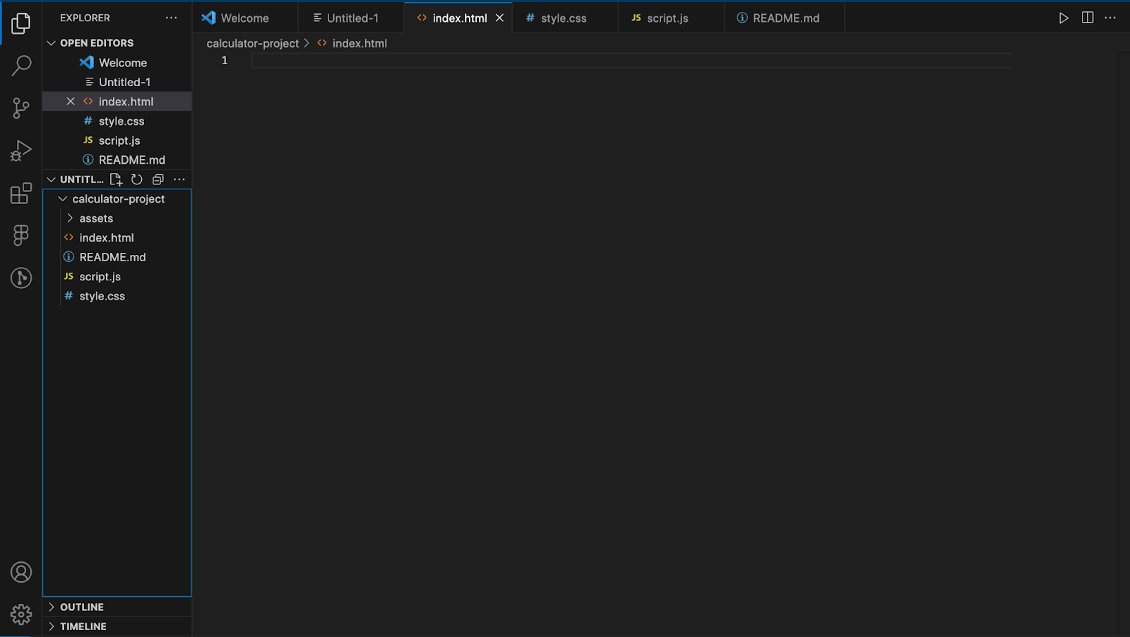Open the Git Graph icon in the activity bar

tap(21, 278)
